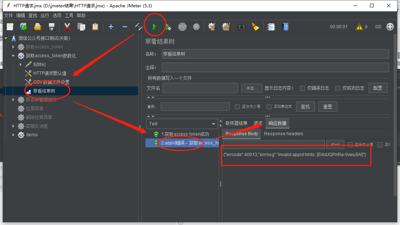Image resolution: width=400 pixels, height=225 pixels.
Task: Open the Text renderer dropdown
Action: (x=182, y=124)
